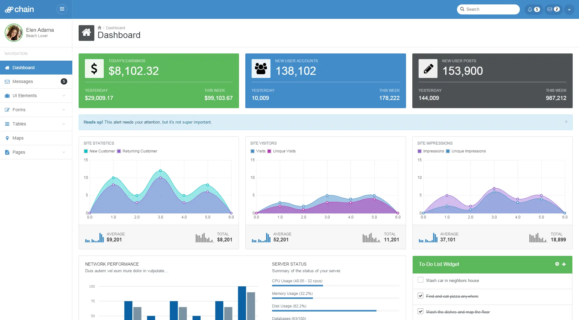Image resolution: width=579 pixels, height=320 pixels.
Task: Click the small home breadcrumb icon
Action: [99, 28]
